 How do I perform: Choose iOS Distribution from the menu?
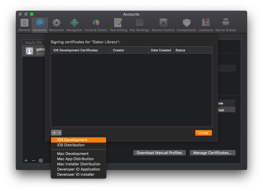(78, 145)
